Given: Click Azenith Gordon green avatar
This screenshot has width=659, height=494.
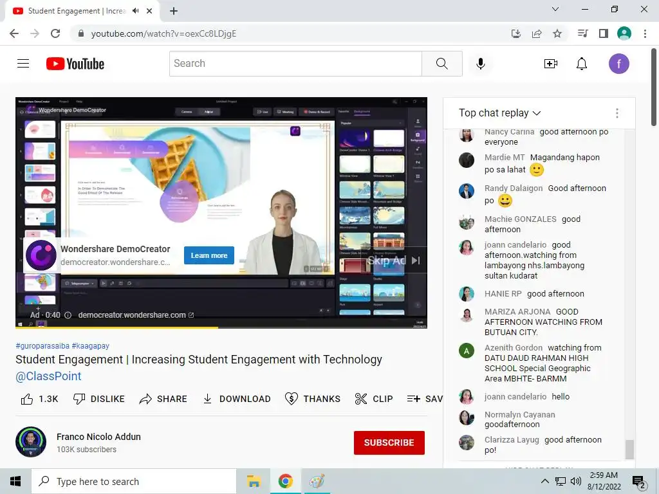Looking at the screenshot, I should point(466,351).
